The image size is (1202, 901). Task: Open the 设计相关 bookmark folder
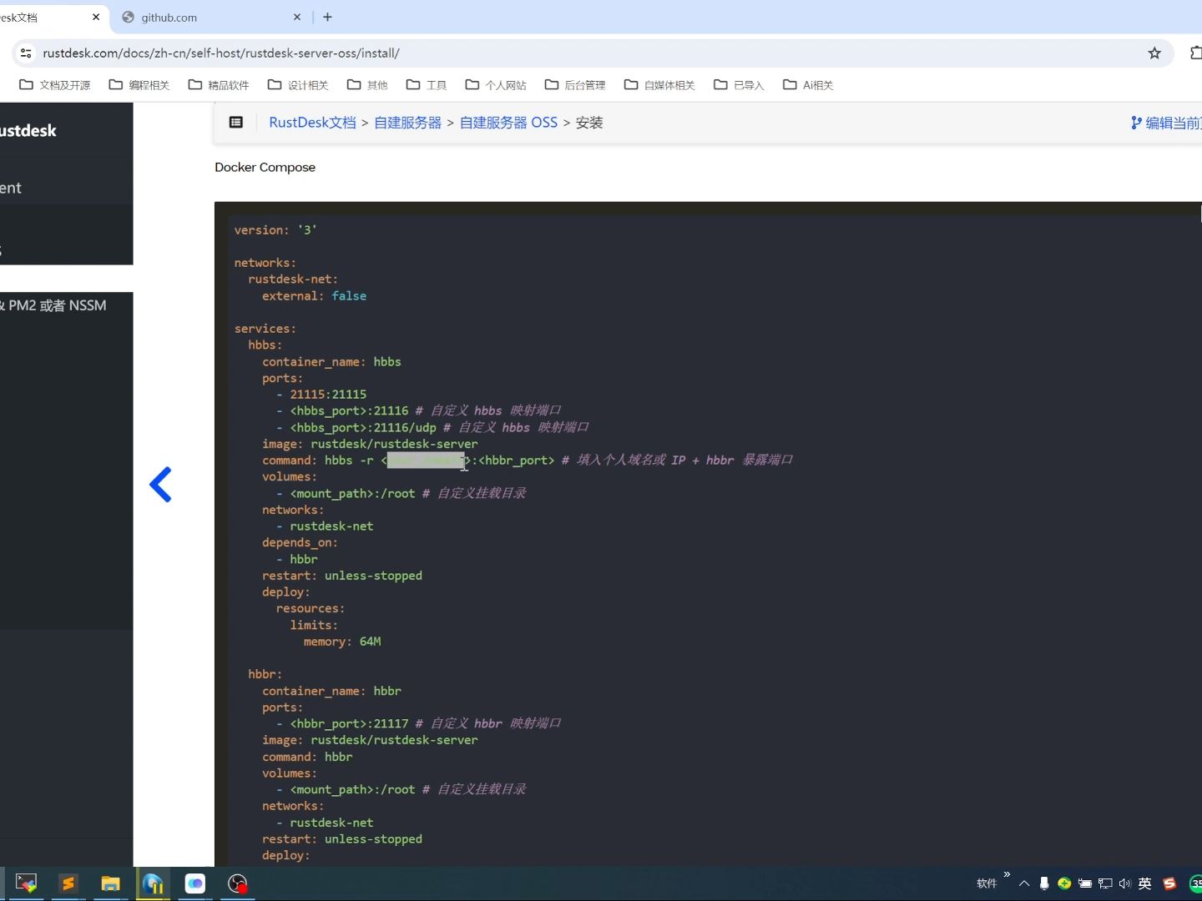click(x=298, y=85)
